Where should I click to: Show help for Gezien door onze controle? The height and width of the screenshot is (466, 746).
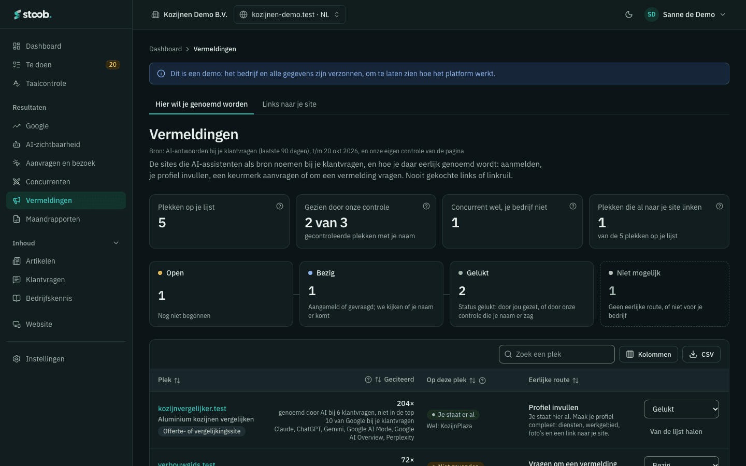(426, 206)
